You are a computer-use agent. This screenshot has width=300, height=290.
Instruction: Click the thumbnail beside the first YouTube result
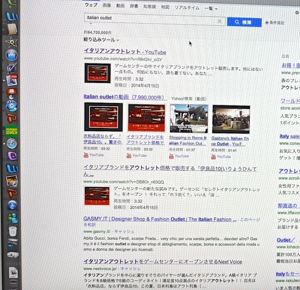97,73
